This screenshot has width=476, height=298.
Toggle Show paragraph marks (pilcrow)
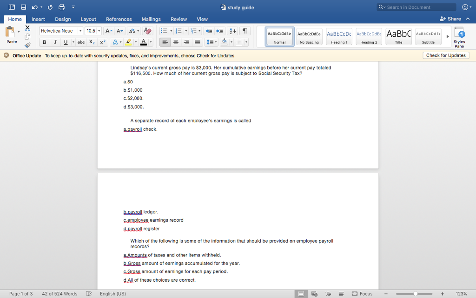245,31
